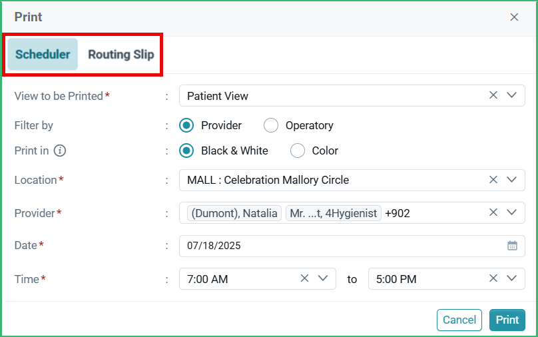Select Color printing option
538x337 pixels.
[297, 151]
